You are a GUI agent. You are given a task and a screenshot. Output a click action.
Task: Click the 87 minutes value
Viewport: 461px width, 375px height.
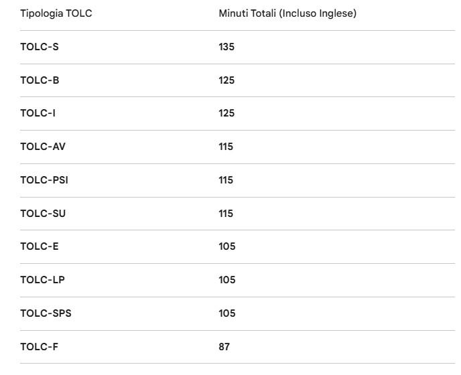[224, 347]
